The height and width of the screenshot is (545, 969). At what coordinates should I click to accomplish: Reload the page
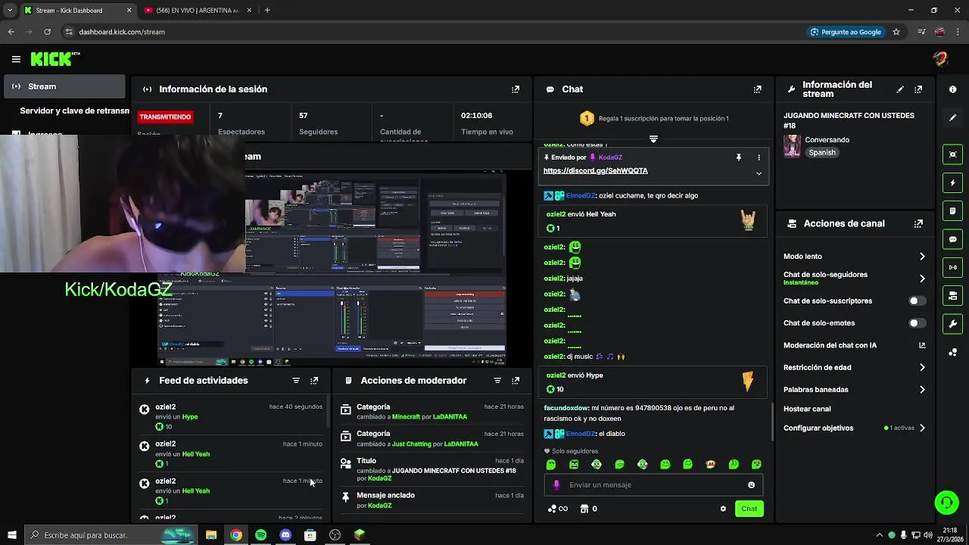tap(47, 32)
